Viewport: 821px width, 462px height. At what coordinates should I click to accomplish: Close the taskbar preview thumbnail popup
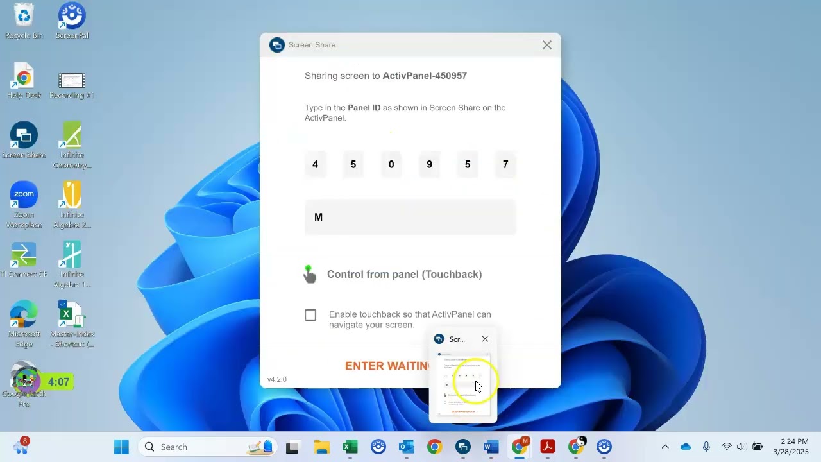pyautogui.click(x=485, y=339)
